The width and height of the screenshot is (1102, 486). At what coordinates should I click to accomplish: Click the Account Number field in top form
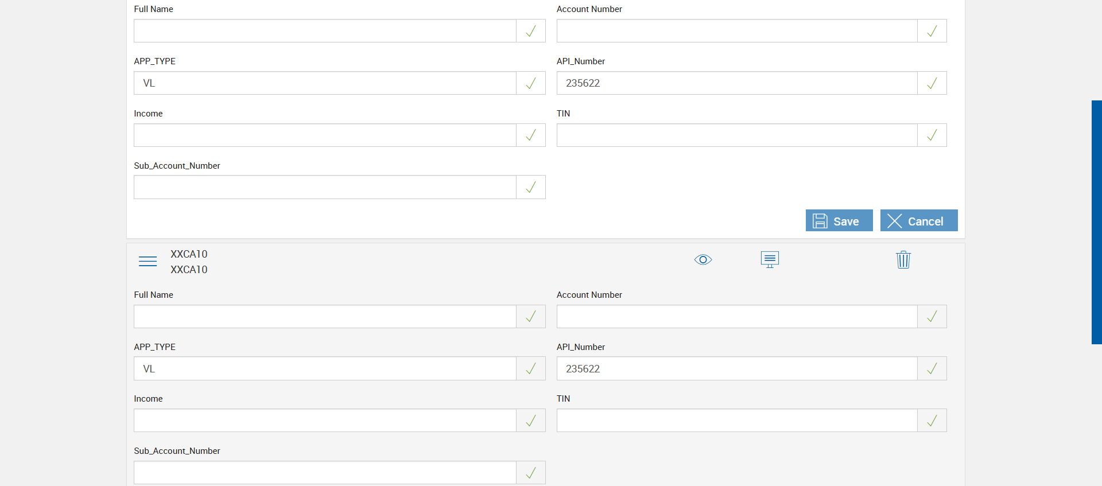(x=736, y=31)
